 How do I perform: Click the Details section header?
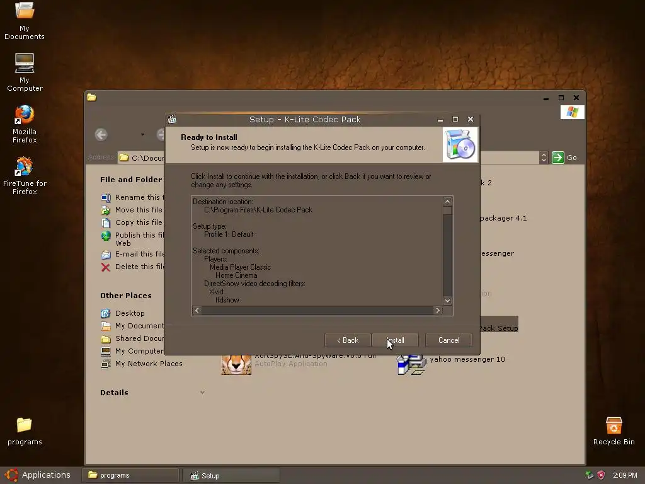(x=114, y=393)
